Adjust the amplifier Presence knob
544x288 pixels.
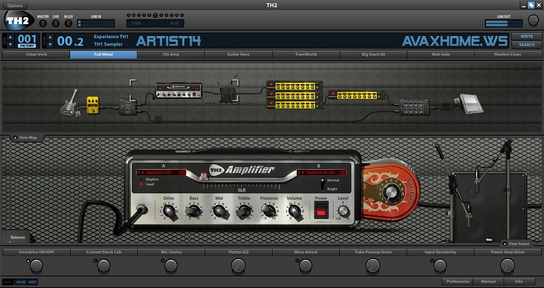269,211
